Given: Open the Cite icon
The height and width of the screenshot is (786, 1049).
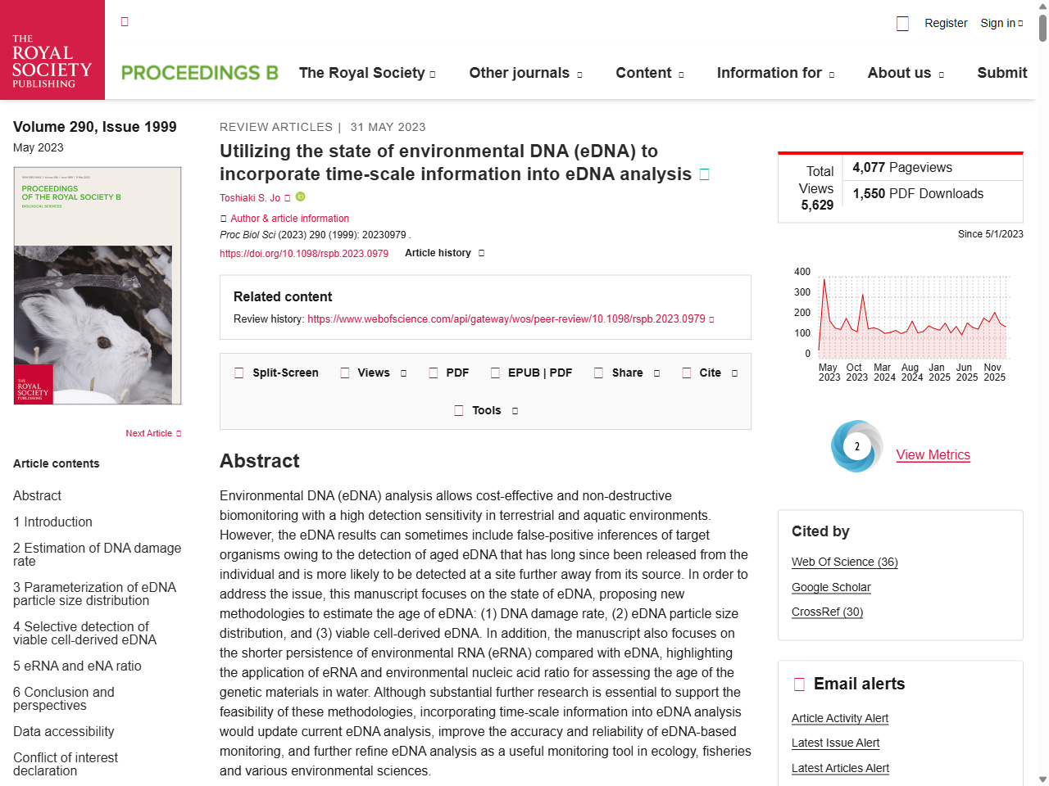Looking at the screenshot, I should [687, 373].
